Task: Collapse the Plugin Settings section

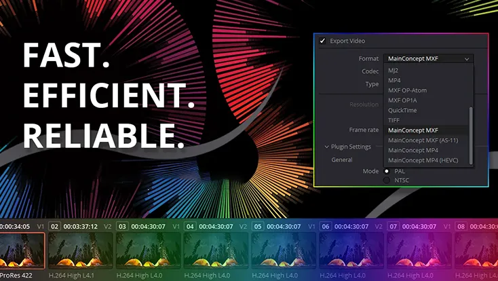Action: point(326,147)
